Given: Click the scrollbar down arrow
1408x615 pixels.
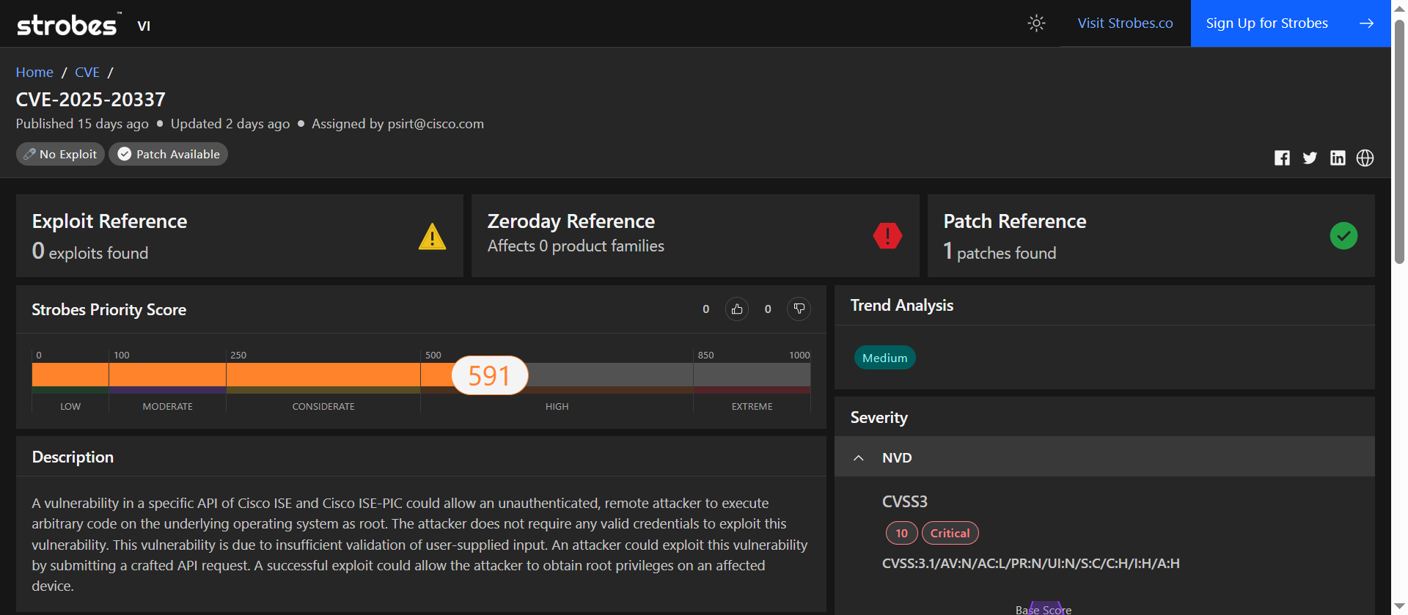Looking at the screenshot, I should click(1399, 608).
